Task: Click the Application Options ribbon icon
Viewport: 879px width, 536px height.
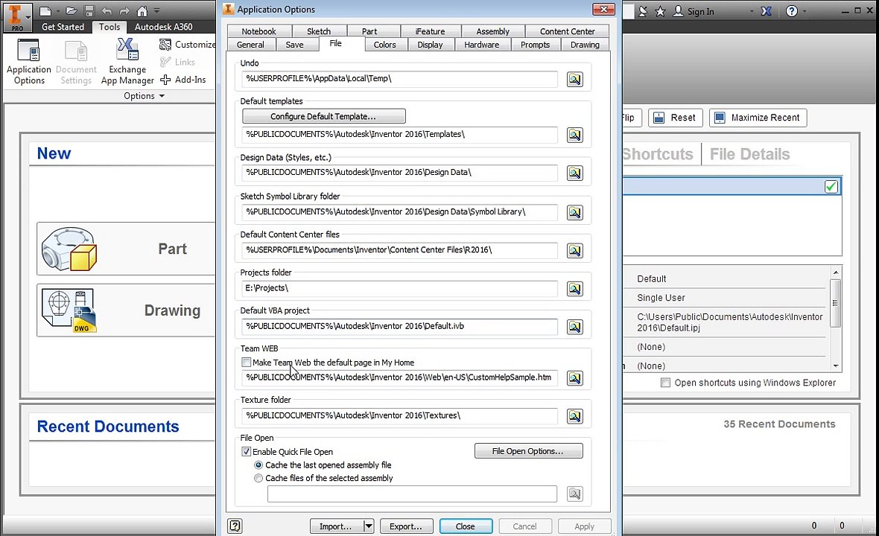Action: pos(28,62)
